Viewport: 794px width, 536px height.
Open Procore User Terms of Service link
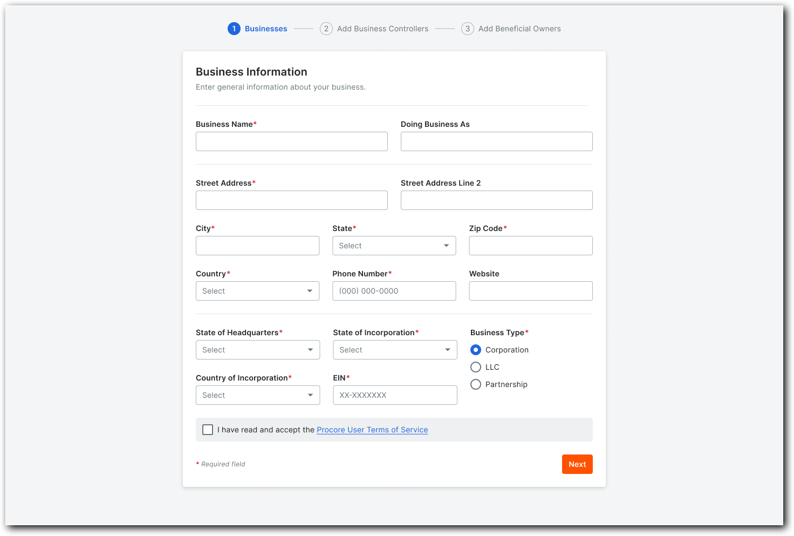click(x=372, y=430)
